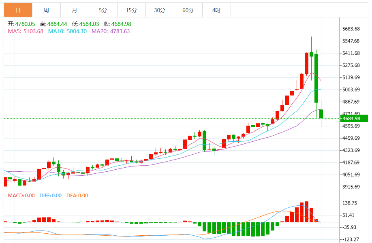Screen dimensions: 372x243
Task: Switch to the 周 weekly tab
Action: point(46,10)
